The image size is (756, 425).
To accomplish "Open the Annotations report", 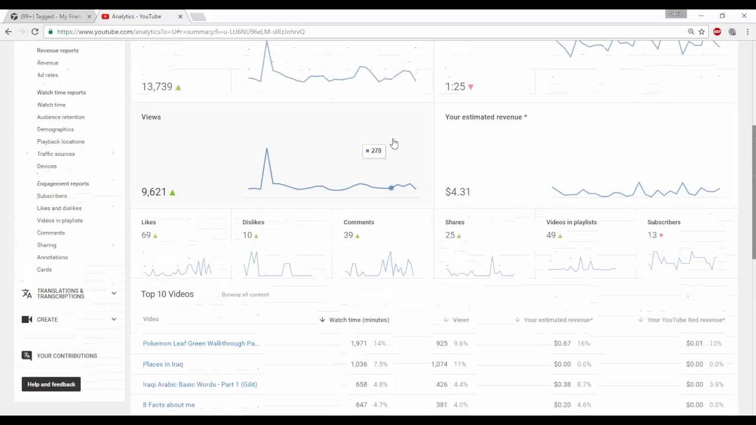I will pos(53,257).
